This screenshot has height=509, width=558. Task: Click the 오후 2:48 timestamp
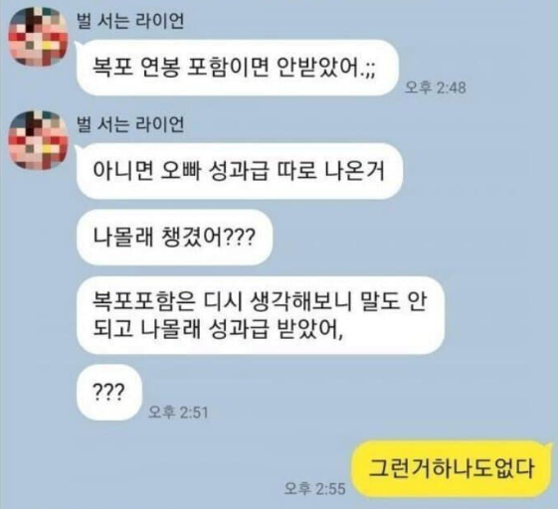436,87
